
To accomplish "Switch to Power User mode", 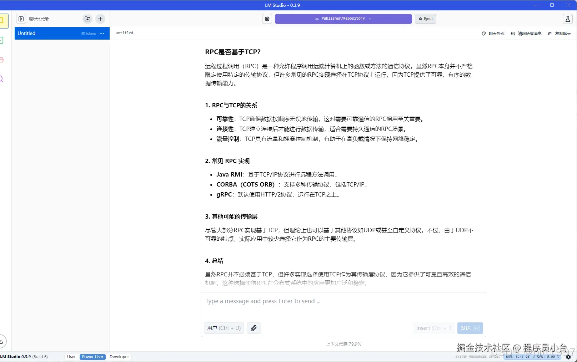I will click(92, 357).
